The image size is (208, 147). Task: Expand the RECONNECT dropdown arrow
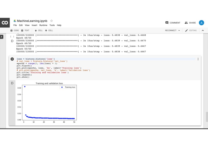point(179,30)
